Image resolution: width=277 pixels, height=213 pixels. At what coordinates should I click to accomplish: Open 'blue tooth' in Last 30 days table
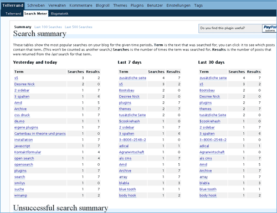point(208,189)
